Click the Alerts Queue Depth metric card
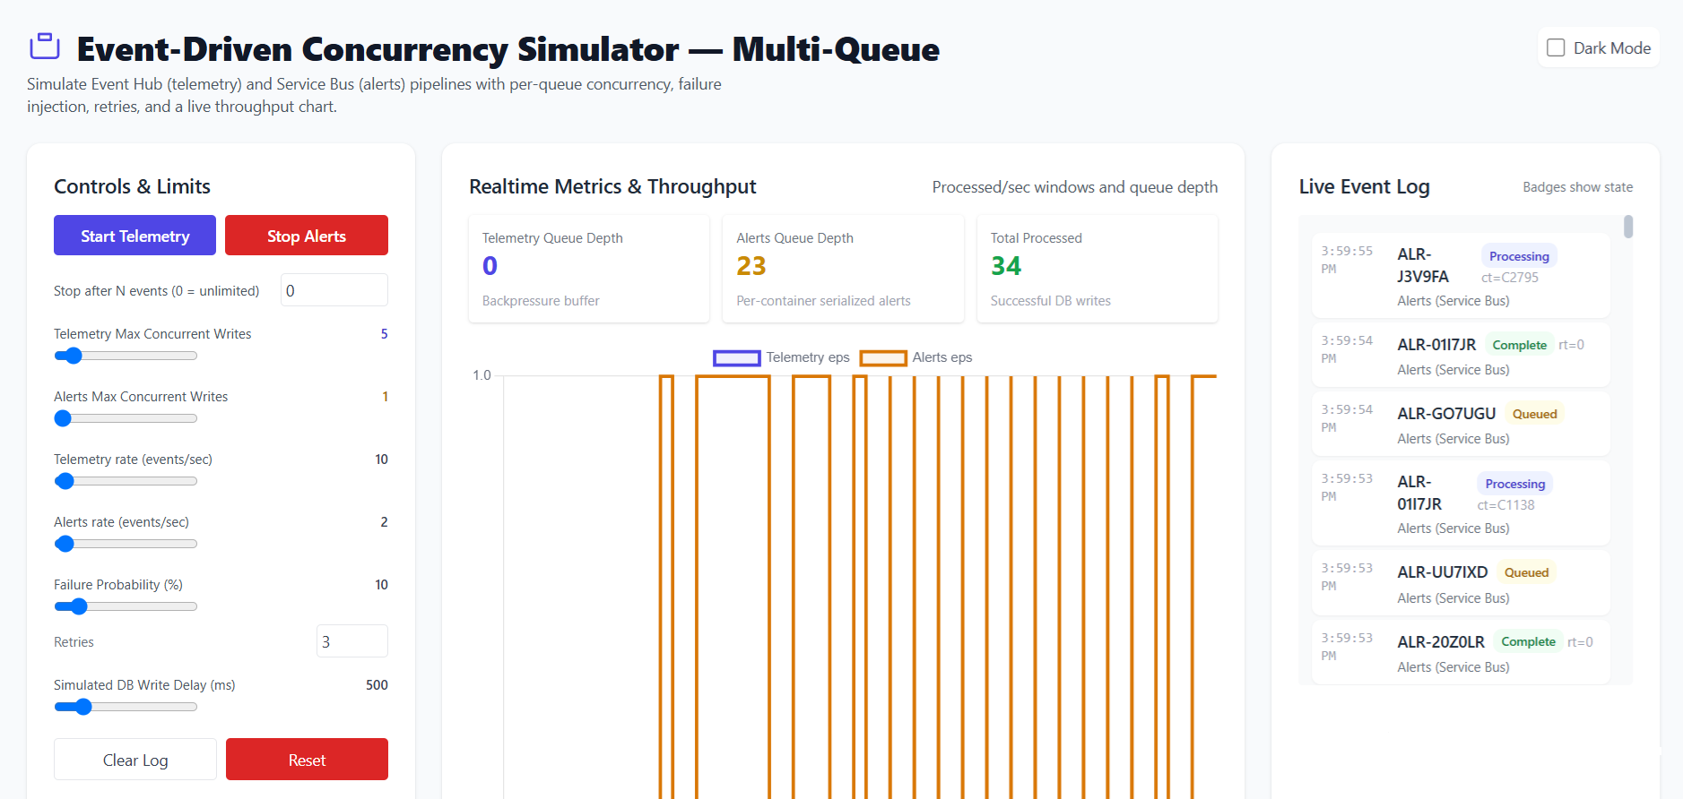 pyautogui.click(x=843, y=269)
